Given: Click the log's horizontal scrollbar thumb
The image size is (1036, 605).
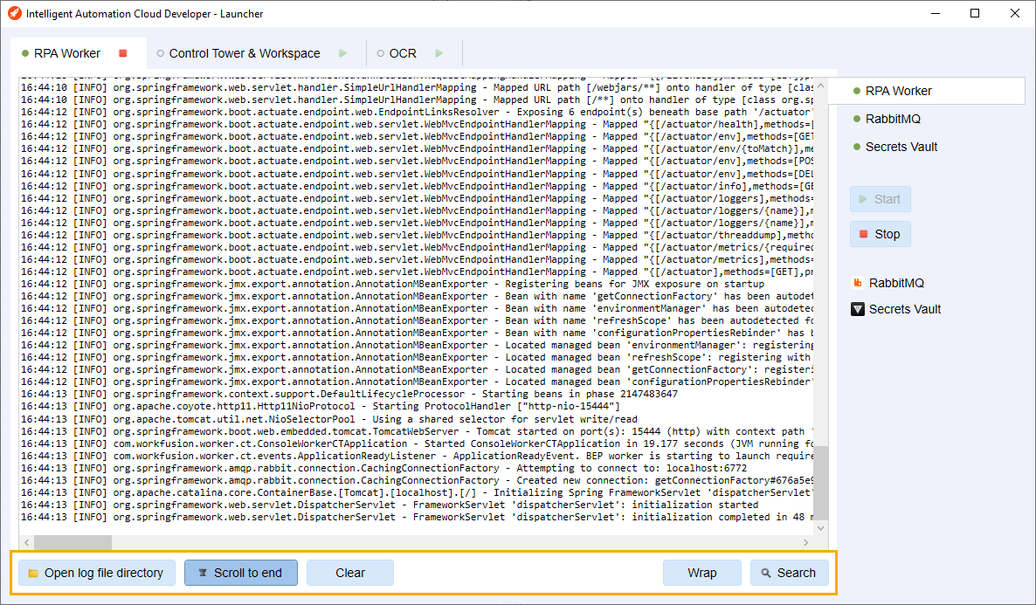Looking at the screenshot, I should (x=73, y=542).
